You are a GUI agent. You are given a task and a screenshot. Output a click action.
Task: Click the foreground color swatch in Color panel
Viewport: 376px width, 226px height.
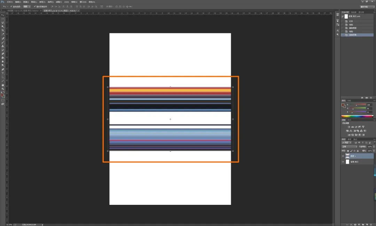point(343,105)
